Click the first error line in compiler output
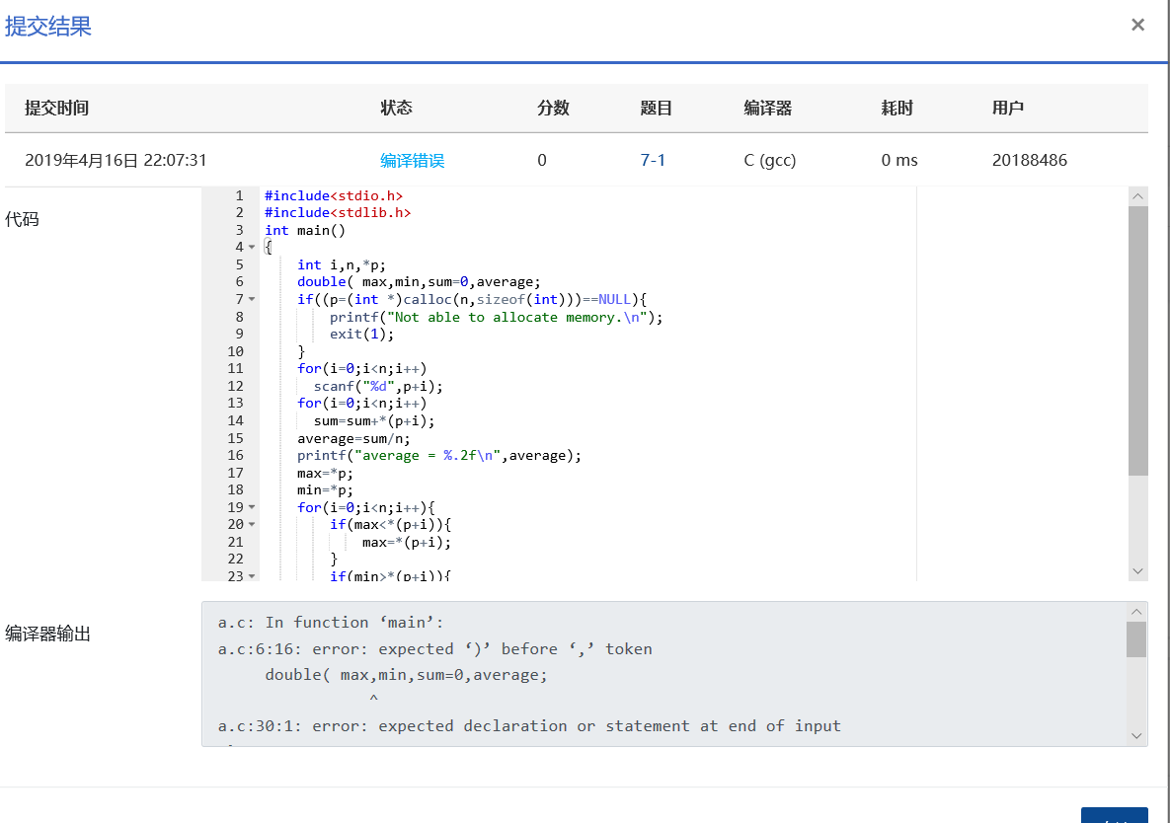 coord(434,649)
